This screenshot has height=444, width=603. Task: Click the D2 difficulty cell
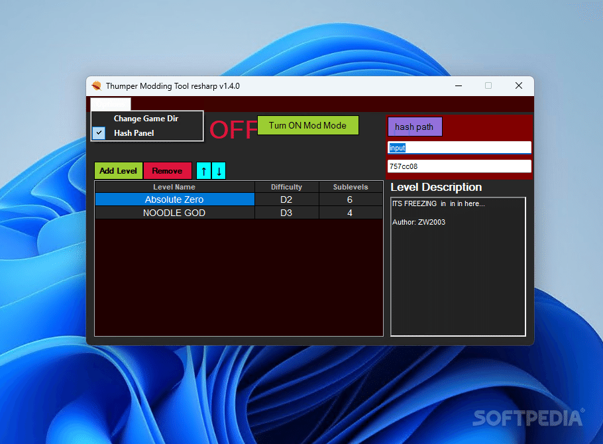tap(286, 199)
